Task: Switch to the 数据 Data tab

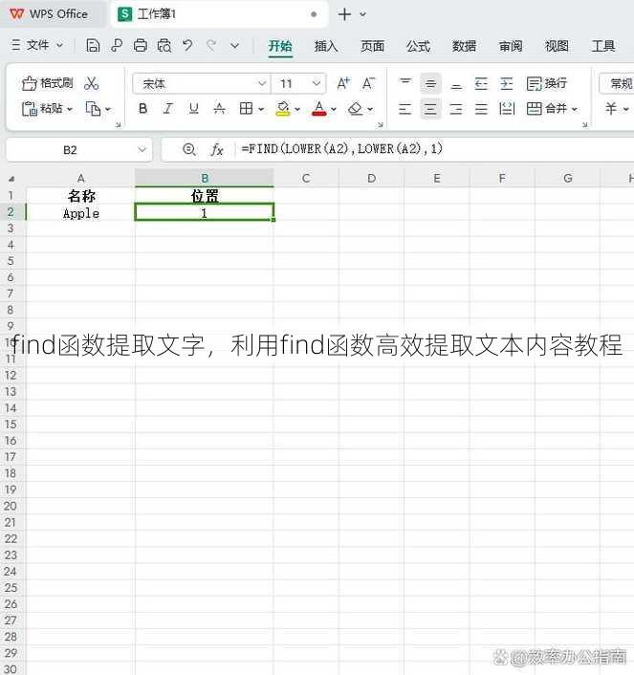Action: (465, 46)
